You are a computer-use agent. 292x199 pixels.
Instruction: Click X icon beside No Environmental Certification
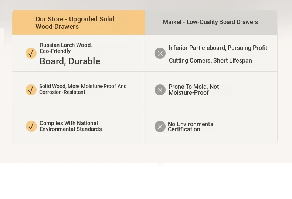click(x=160, y=127)
